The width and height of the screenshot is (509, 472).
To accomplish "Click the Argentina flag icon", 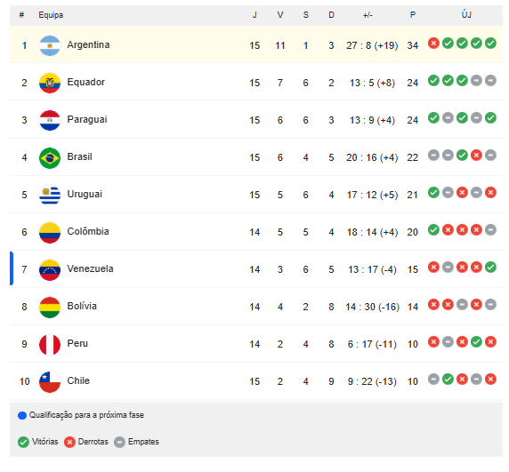I will point(50,45).
